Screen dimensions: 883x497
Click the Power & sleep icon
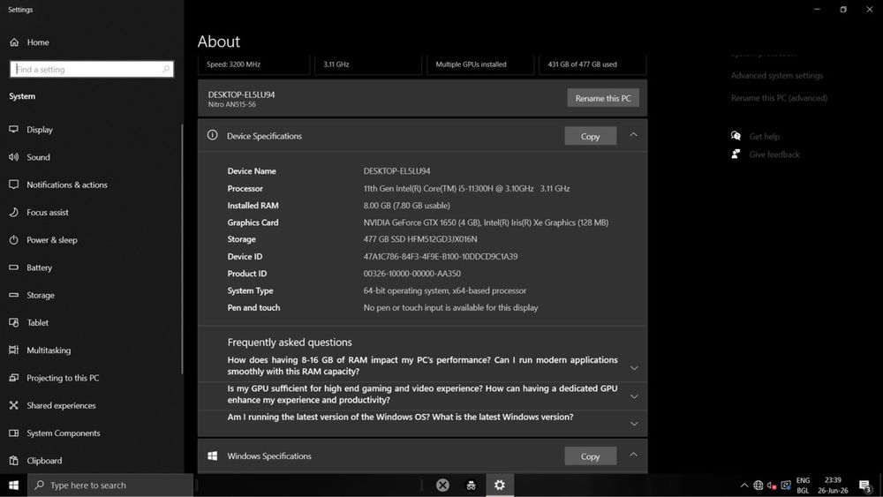(13, 240)
